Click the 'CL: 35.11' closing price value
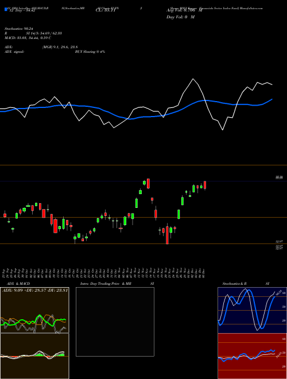The image size is (287, 379). pyautogui.click(x=106, y=10)
